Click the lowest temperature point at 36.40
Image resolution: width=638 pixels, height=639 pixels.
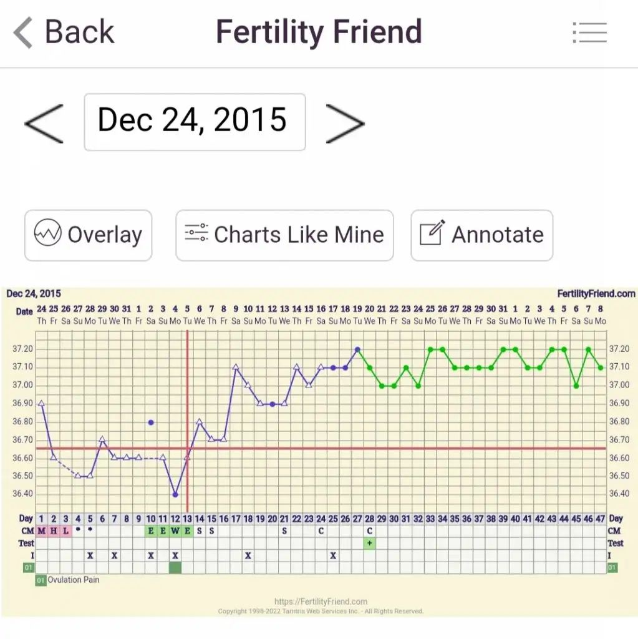coord(175,494)
